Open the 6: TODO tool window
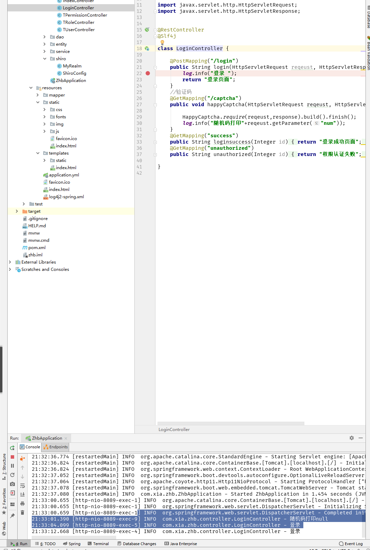Image resolution: width=370 pixels, height=550 pixels. pos(45,544)
